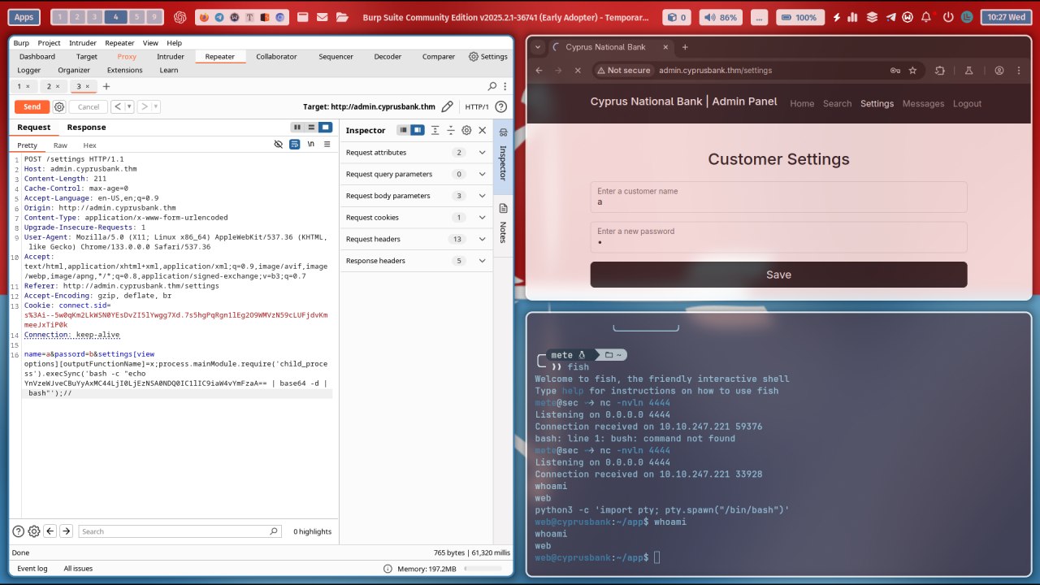The image size is (1040, 585).
Task: Close Repeater tab 1
Action: [x=28, y=86]
